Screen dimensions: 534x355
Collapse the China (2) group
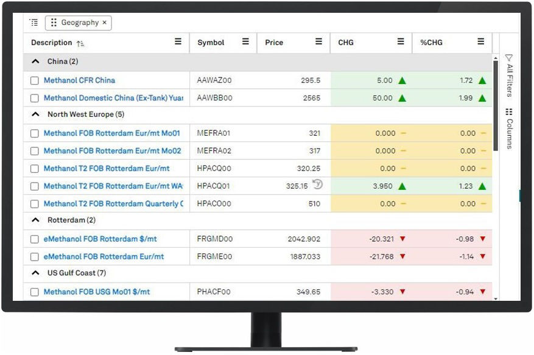pos(35,62)
